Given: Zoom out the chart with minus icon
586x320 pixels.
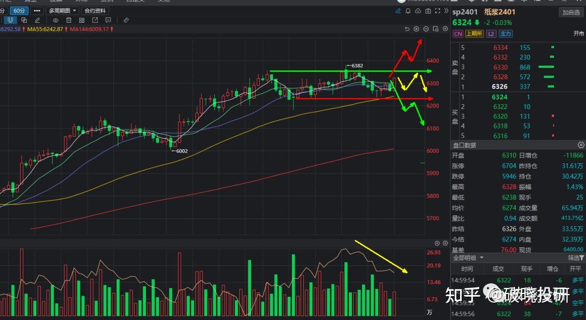Looking at the screenshot, I should point(426,29).
